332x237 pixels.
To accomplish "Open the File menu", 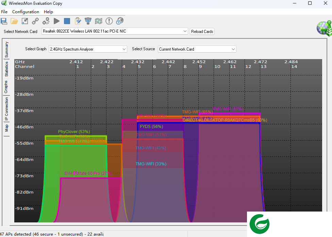I will pos(4,12).
